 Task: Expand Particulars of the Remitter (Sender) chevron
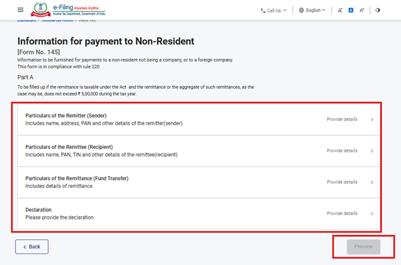coord(371,119)
